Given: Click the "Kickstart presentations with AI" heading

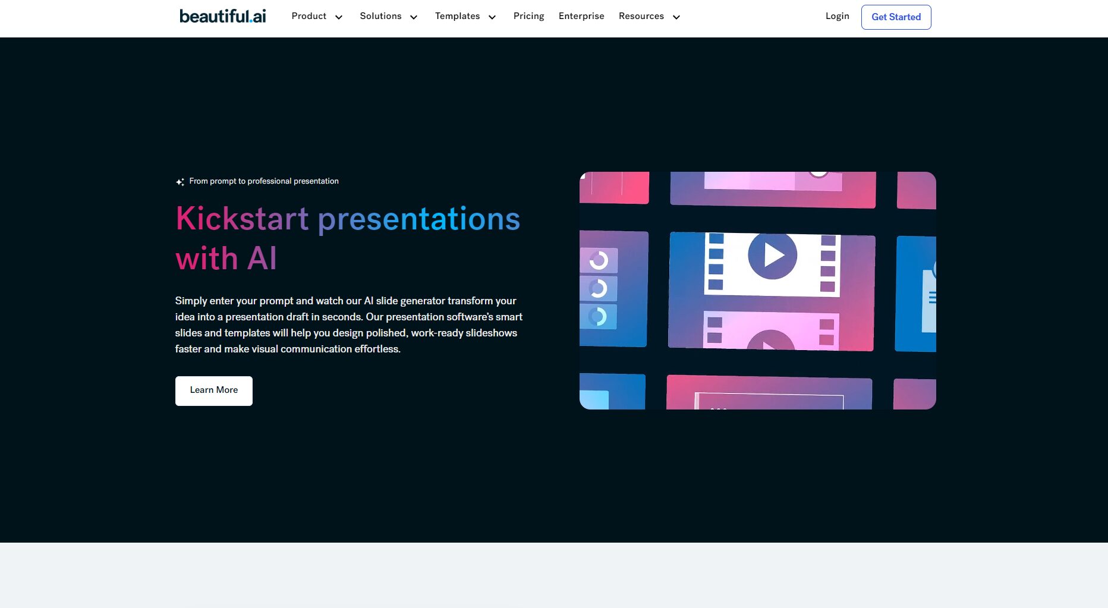Looking at the screenshot, I should coord(347,238).
